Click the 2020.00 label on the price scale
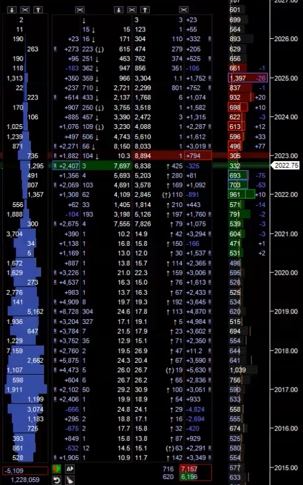Image resolution: width=303 pixels, height=485 pixels. point(286,272)
